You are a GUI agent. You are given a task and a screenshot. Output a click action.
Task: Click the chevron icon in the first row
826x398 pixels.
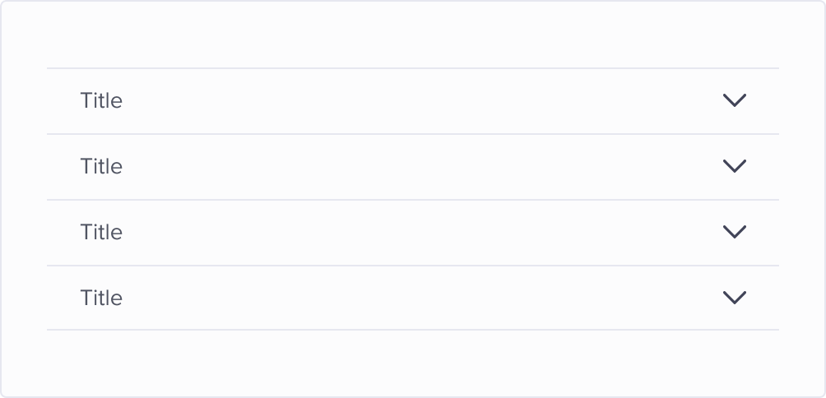tap(734, 100)
